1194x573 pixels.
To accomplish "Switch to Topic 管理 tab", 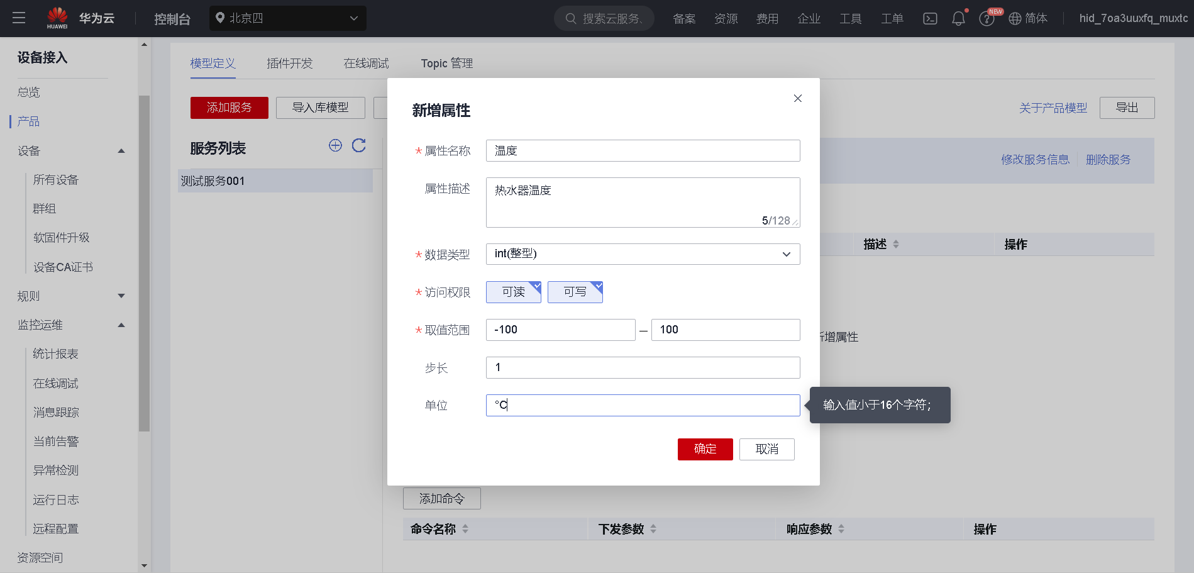I will click(447, 64).
